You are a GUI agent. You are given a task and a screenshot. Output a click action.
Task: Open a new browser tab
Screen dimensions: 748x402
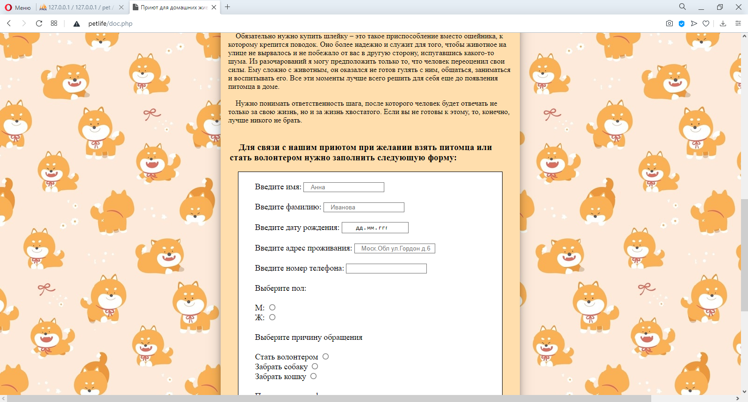(228, 7)
